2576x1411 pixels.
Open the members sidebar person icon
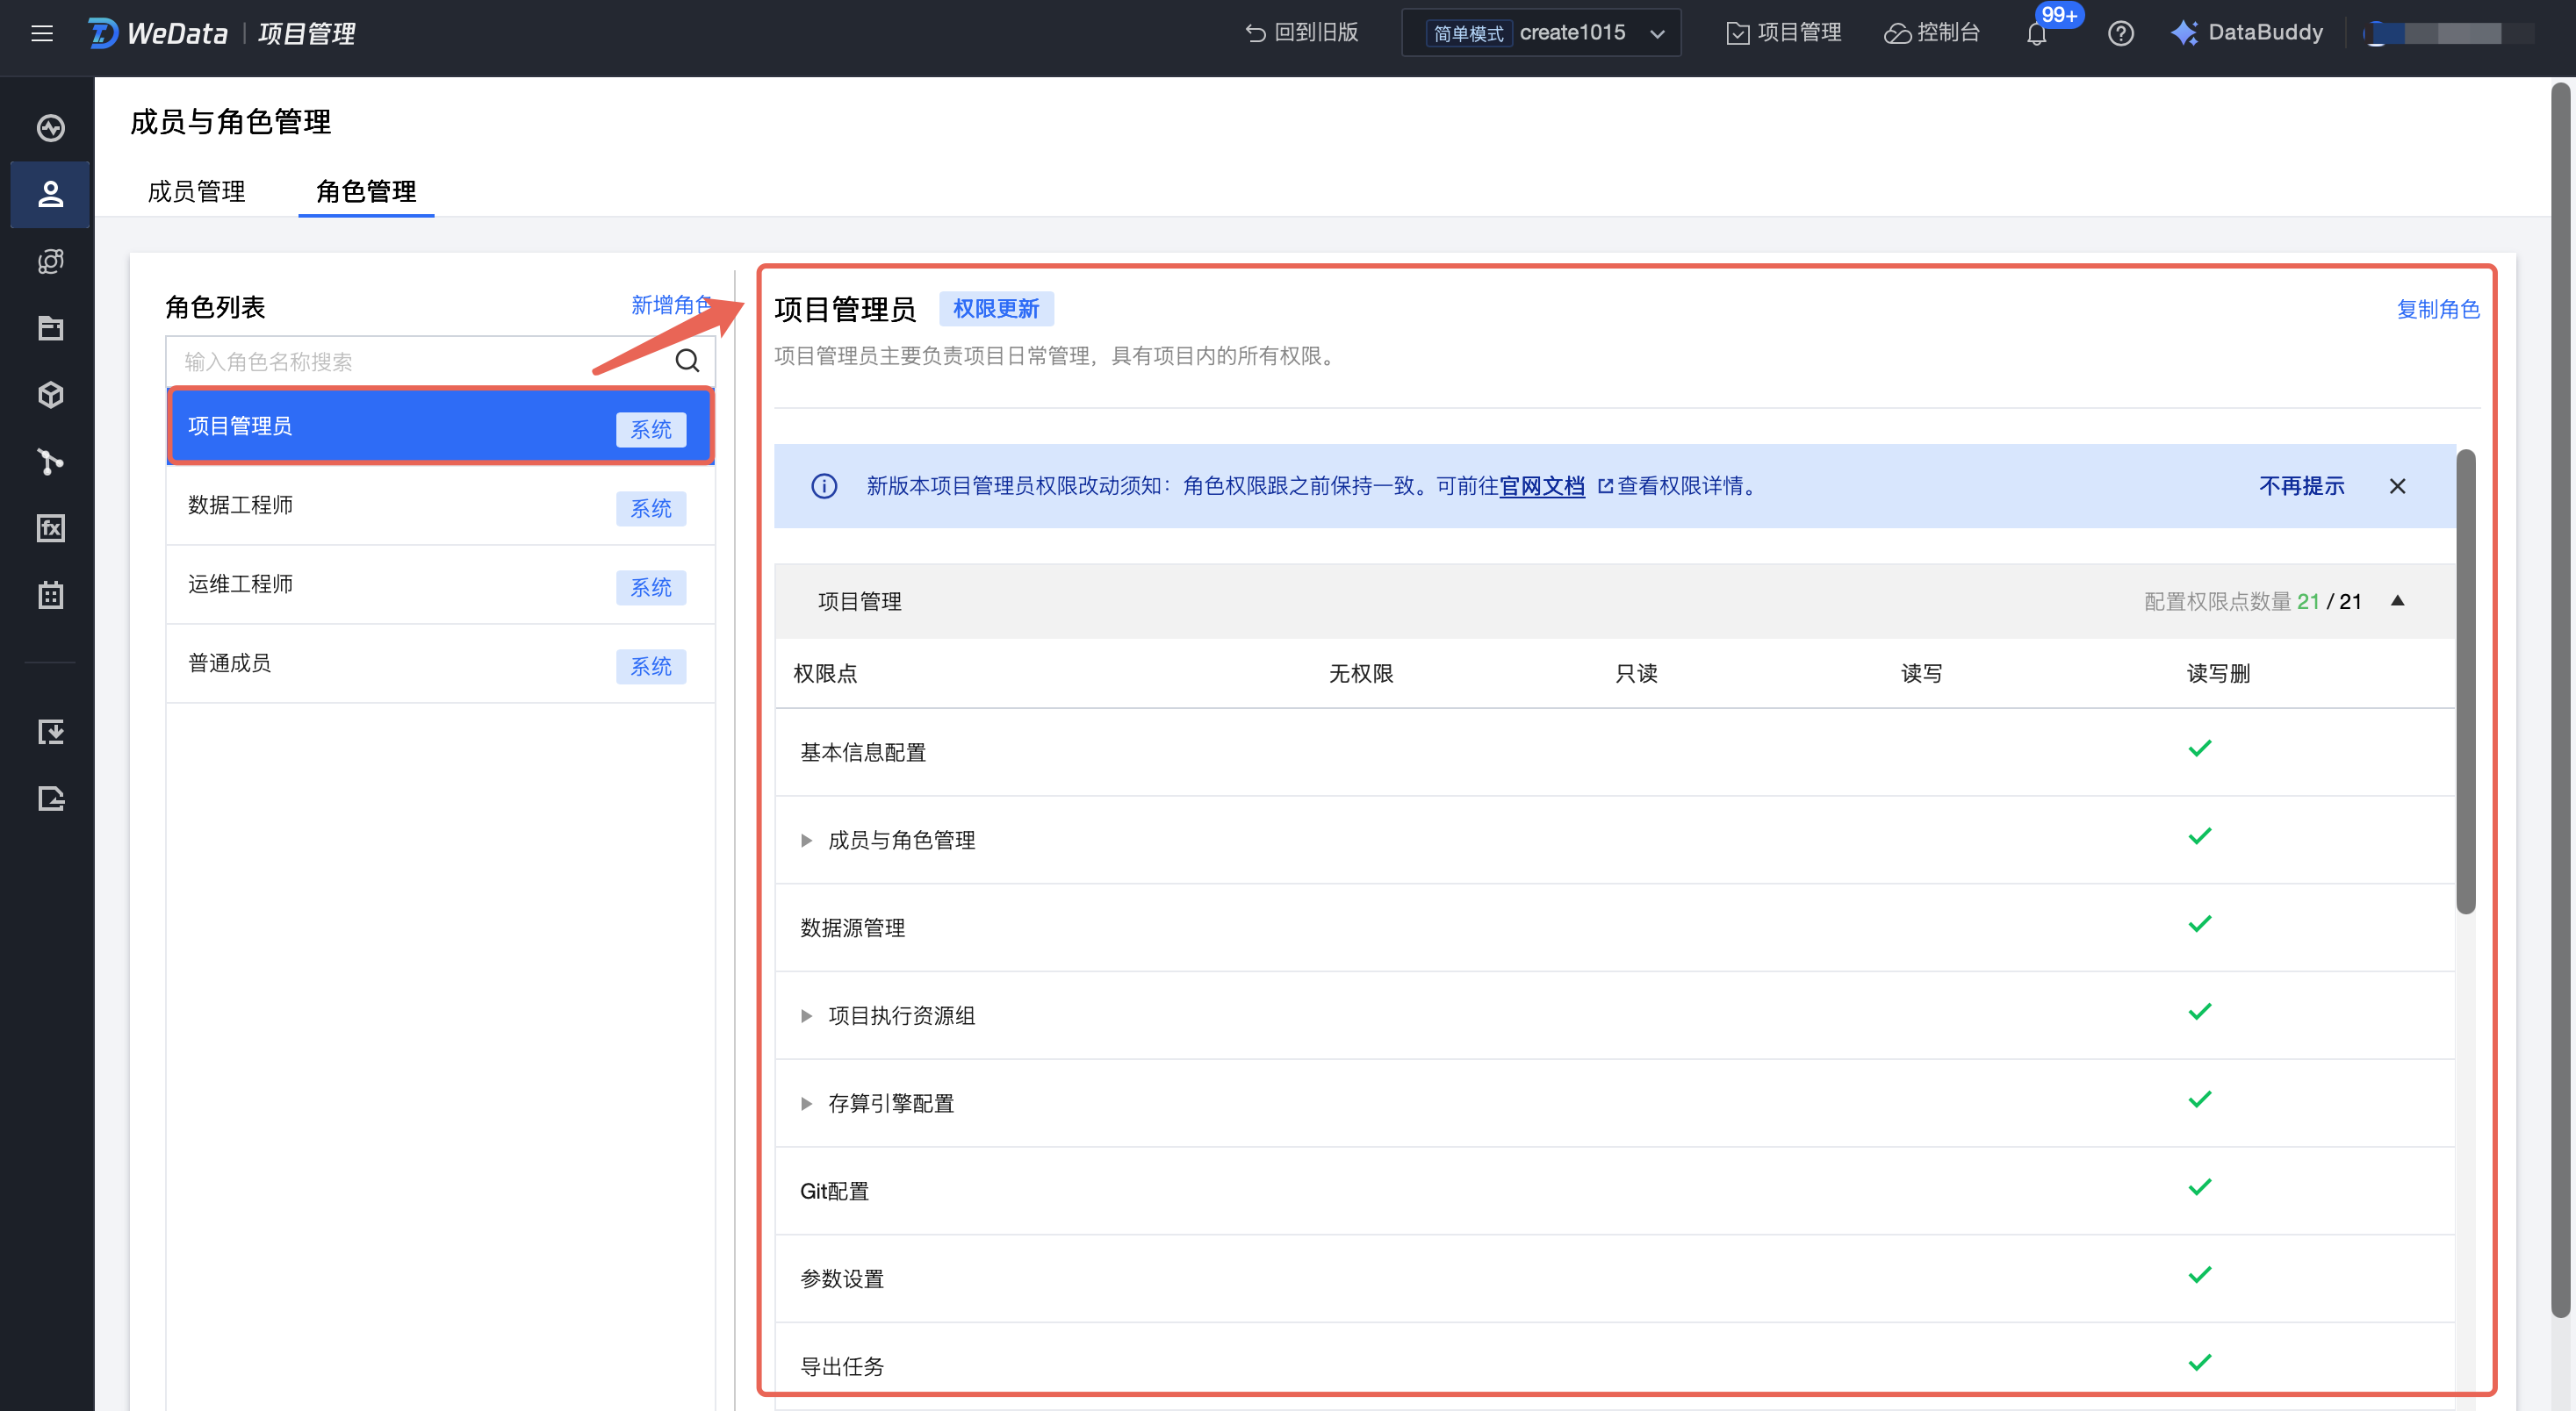(x=50, y=194)
